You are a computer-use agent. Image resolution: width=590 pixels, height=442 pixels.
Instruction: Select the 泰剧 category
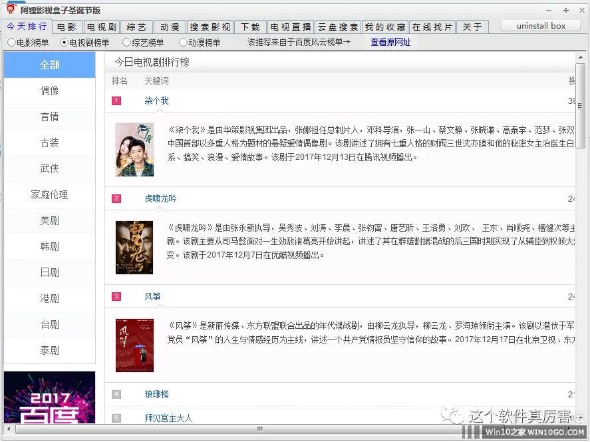pos(50,351)
